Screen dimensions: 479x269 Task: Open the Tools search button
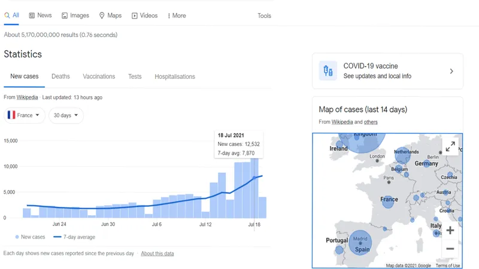click(264, 16)
